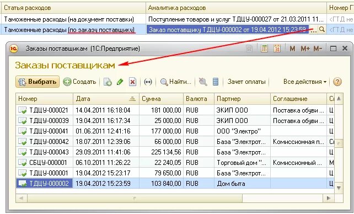This screenshot has height=214, width=354.
Task: Click the Комиссионная п... agreement cell
Action: [x=298, y=142]
